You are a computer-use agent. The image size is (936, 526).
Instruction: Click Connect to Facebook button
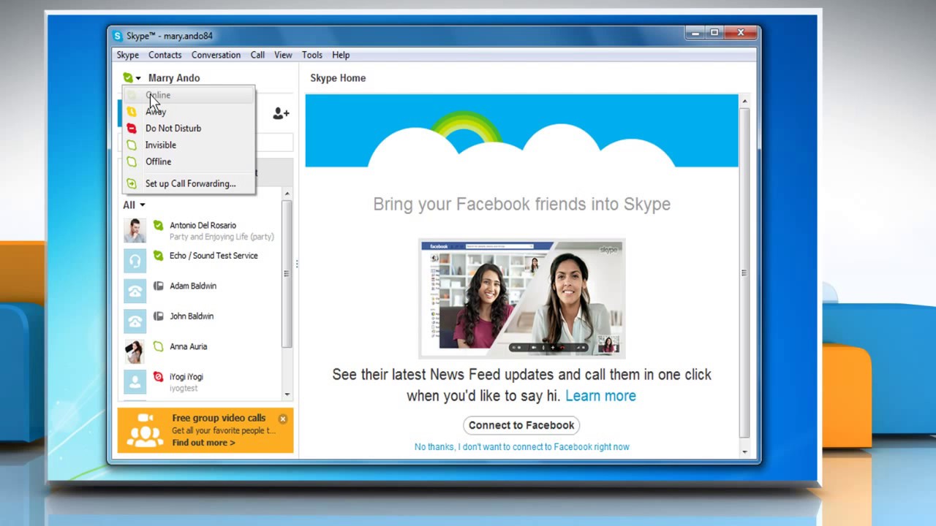click(x=521, y=425)
